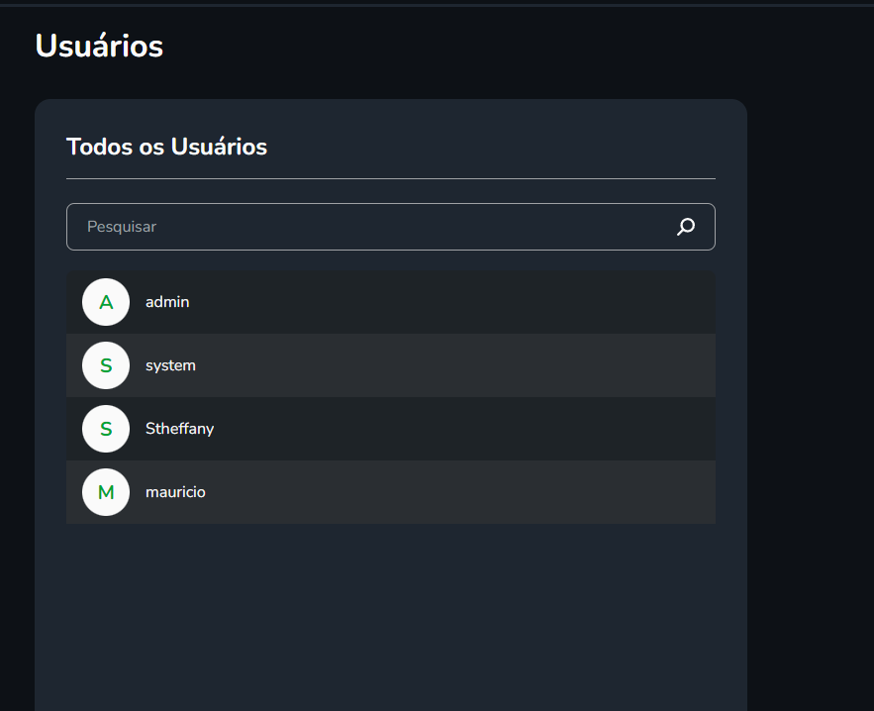Image resolution: width=874 pixels, height=711 pixels.
Task: Select the Stheffany username label
Action: pyautogui.click(x=179, y=429)
